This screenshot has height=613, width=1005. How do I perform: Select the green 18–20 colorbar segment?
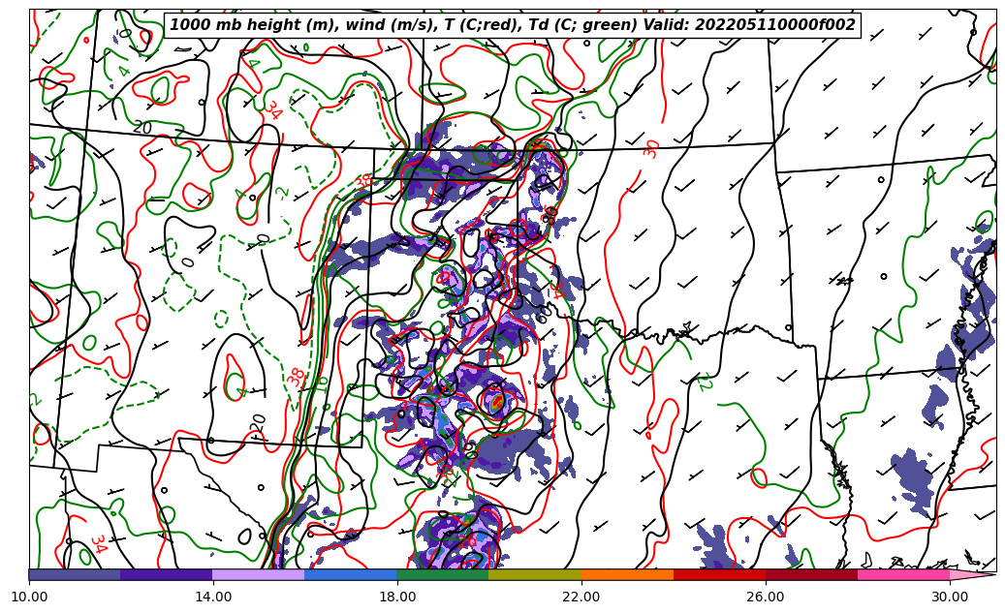pyautogui.click(x=442, y=574)
